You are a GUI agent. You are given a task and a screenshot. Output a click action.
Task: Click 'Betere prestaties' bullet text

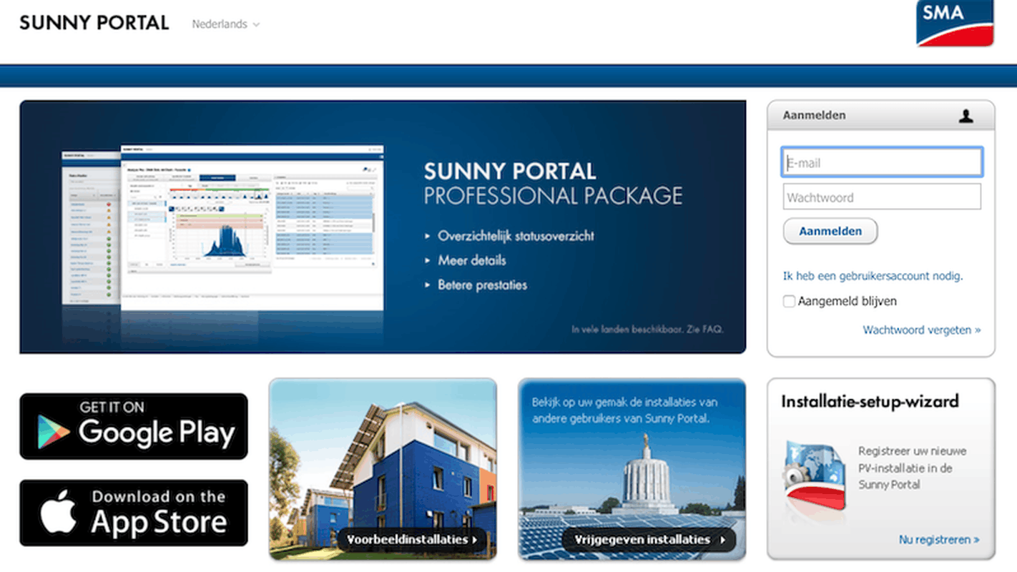tap(483, 285)
